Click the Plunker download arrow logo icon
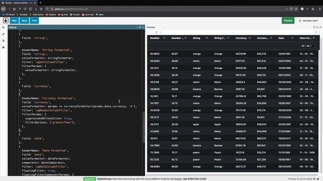The width and height of the screenshot is (323, 181). click(6, 20)
